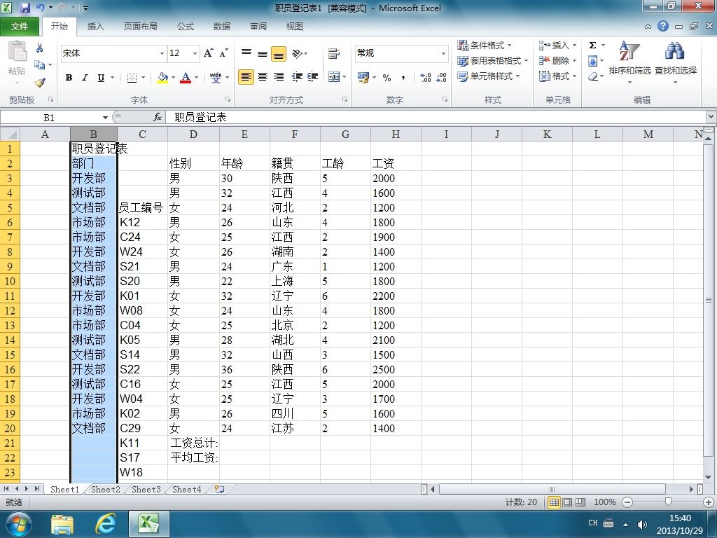Toggle center horizontal alignment
717x538 pixels.
click(263, 77)
